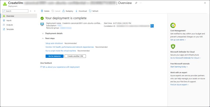Click the Delete trash icon in toolbar
Image resolution: width=210 pixels, height=107 pixels.
point(42,11)
